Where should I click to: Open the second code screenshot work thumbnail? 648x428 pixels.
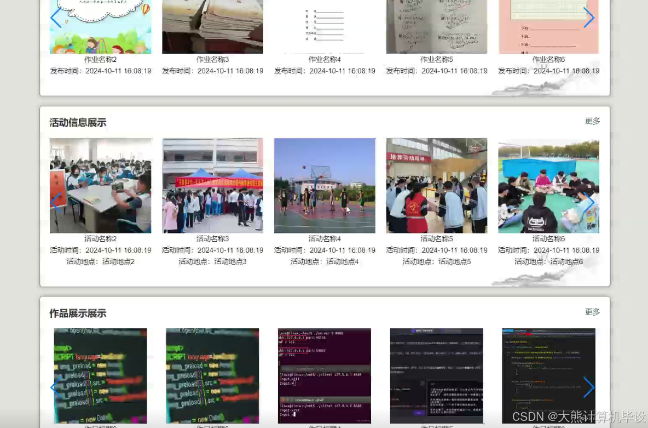pyautogui.click(x=212, y=376)
